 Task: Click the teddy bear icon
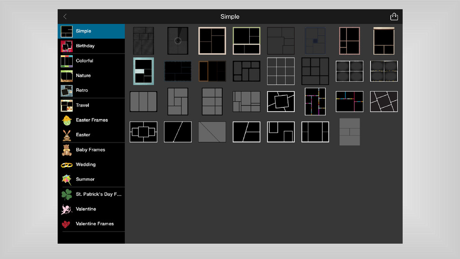click(x=66, y=150)
